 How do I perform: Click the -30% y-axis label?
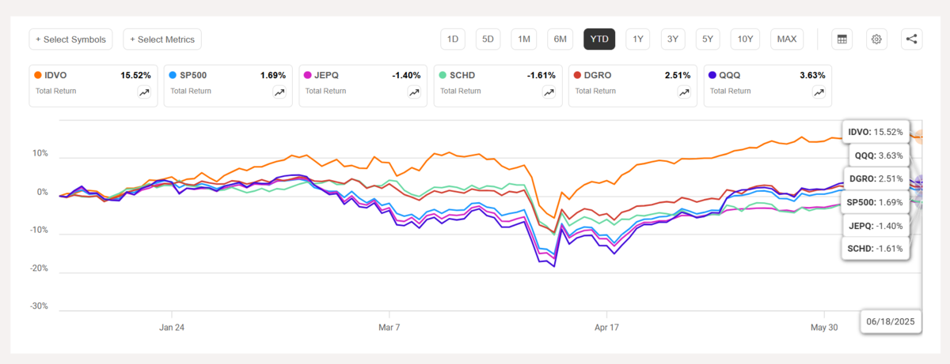pos(39,306)
